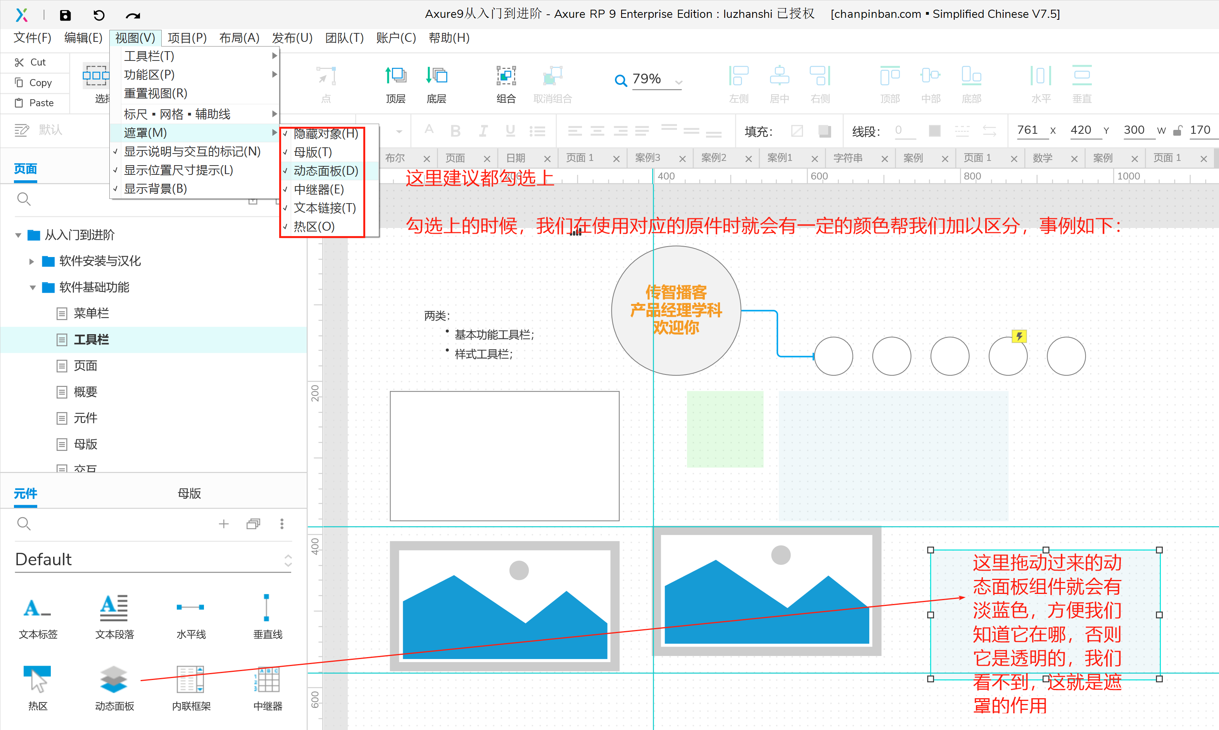
Task: Click the Copy button
Action: tap(35, 83)
